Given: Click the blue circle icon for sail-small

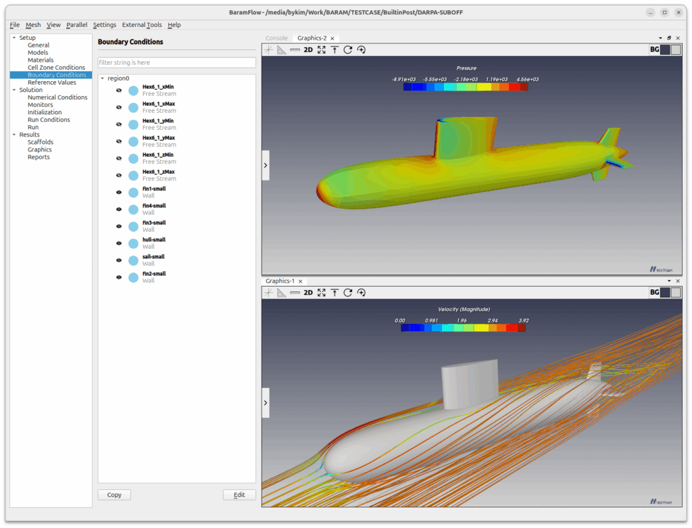Looking at the screenshot, I should [x=133, y=260].
